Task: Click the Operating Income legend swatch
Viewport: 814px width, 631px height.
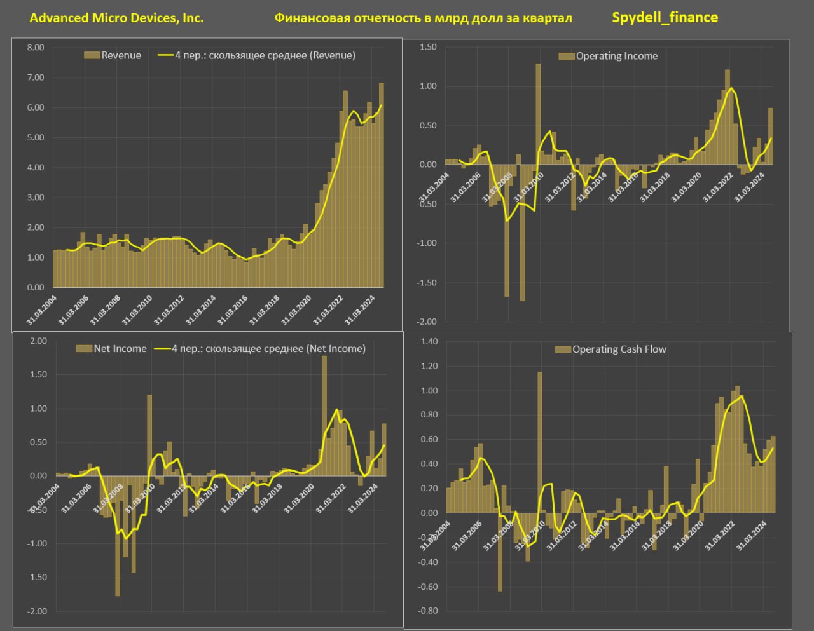Action: (567, 56)
